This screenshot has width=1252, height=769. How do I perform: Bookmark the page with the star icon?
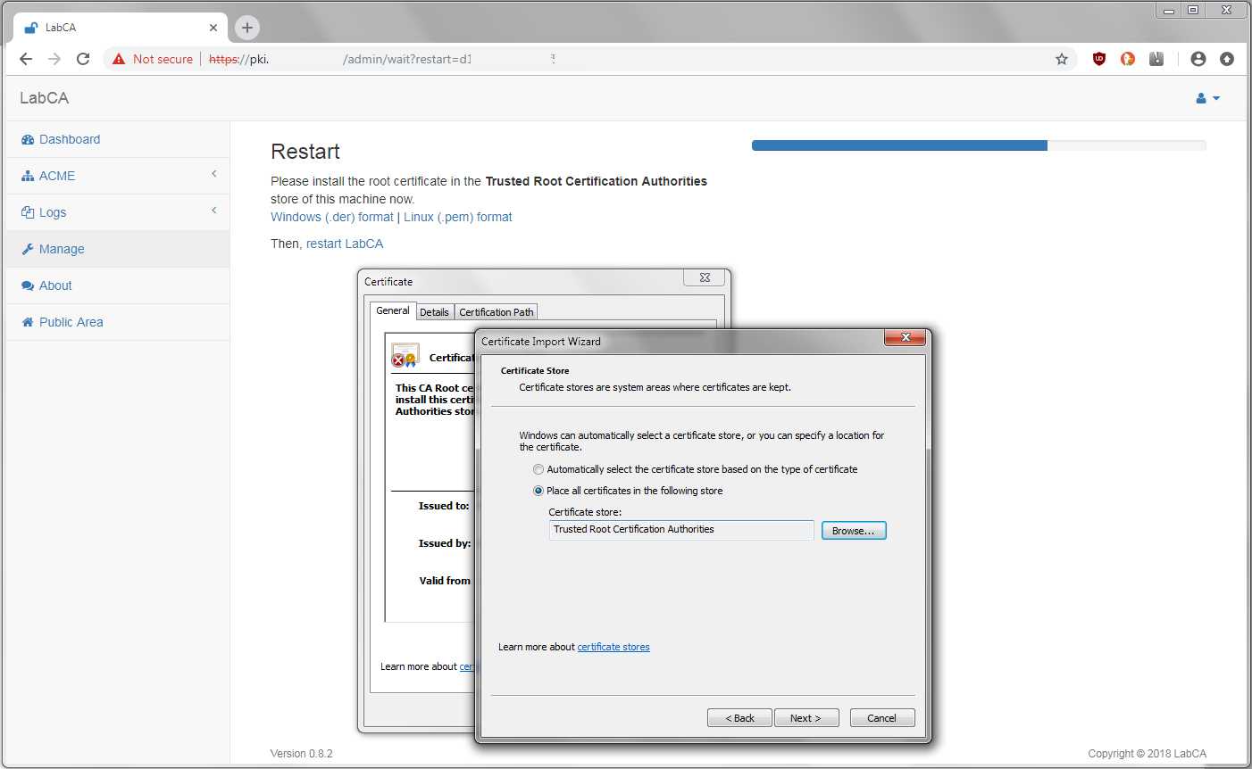pos(1061,58)
